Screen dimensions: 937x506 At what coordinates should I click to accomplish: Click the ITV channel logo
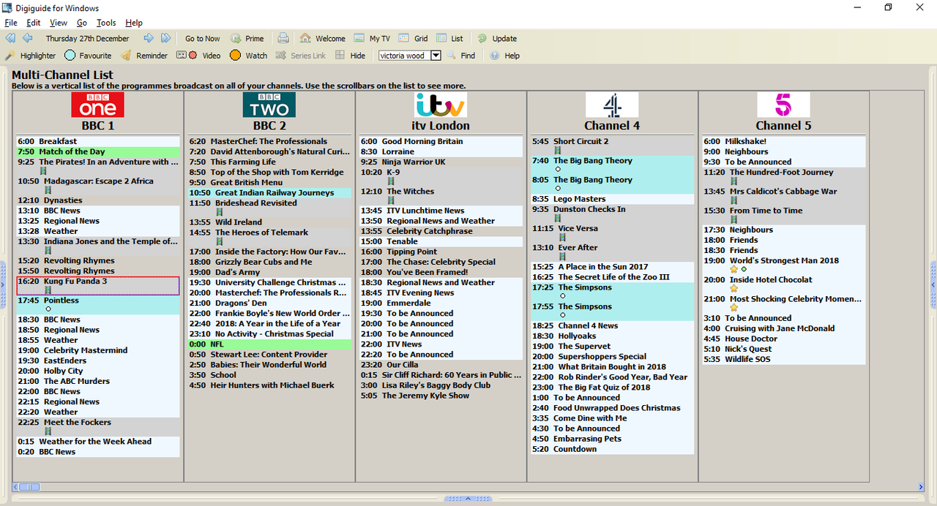[440, 105]
